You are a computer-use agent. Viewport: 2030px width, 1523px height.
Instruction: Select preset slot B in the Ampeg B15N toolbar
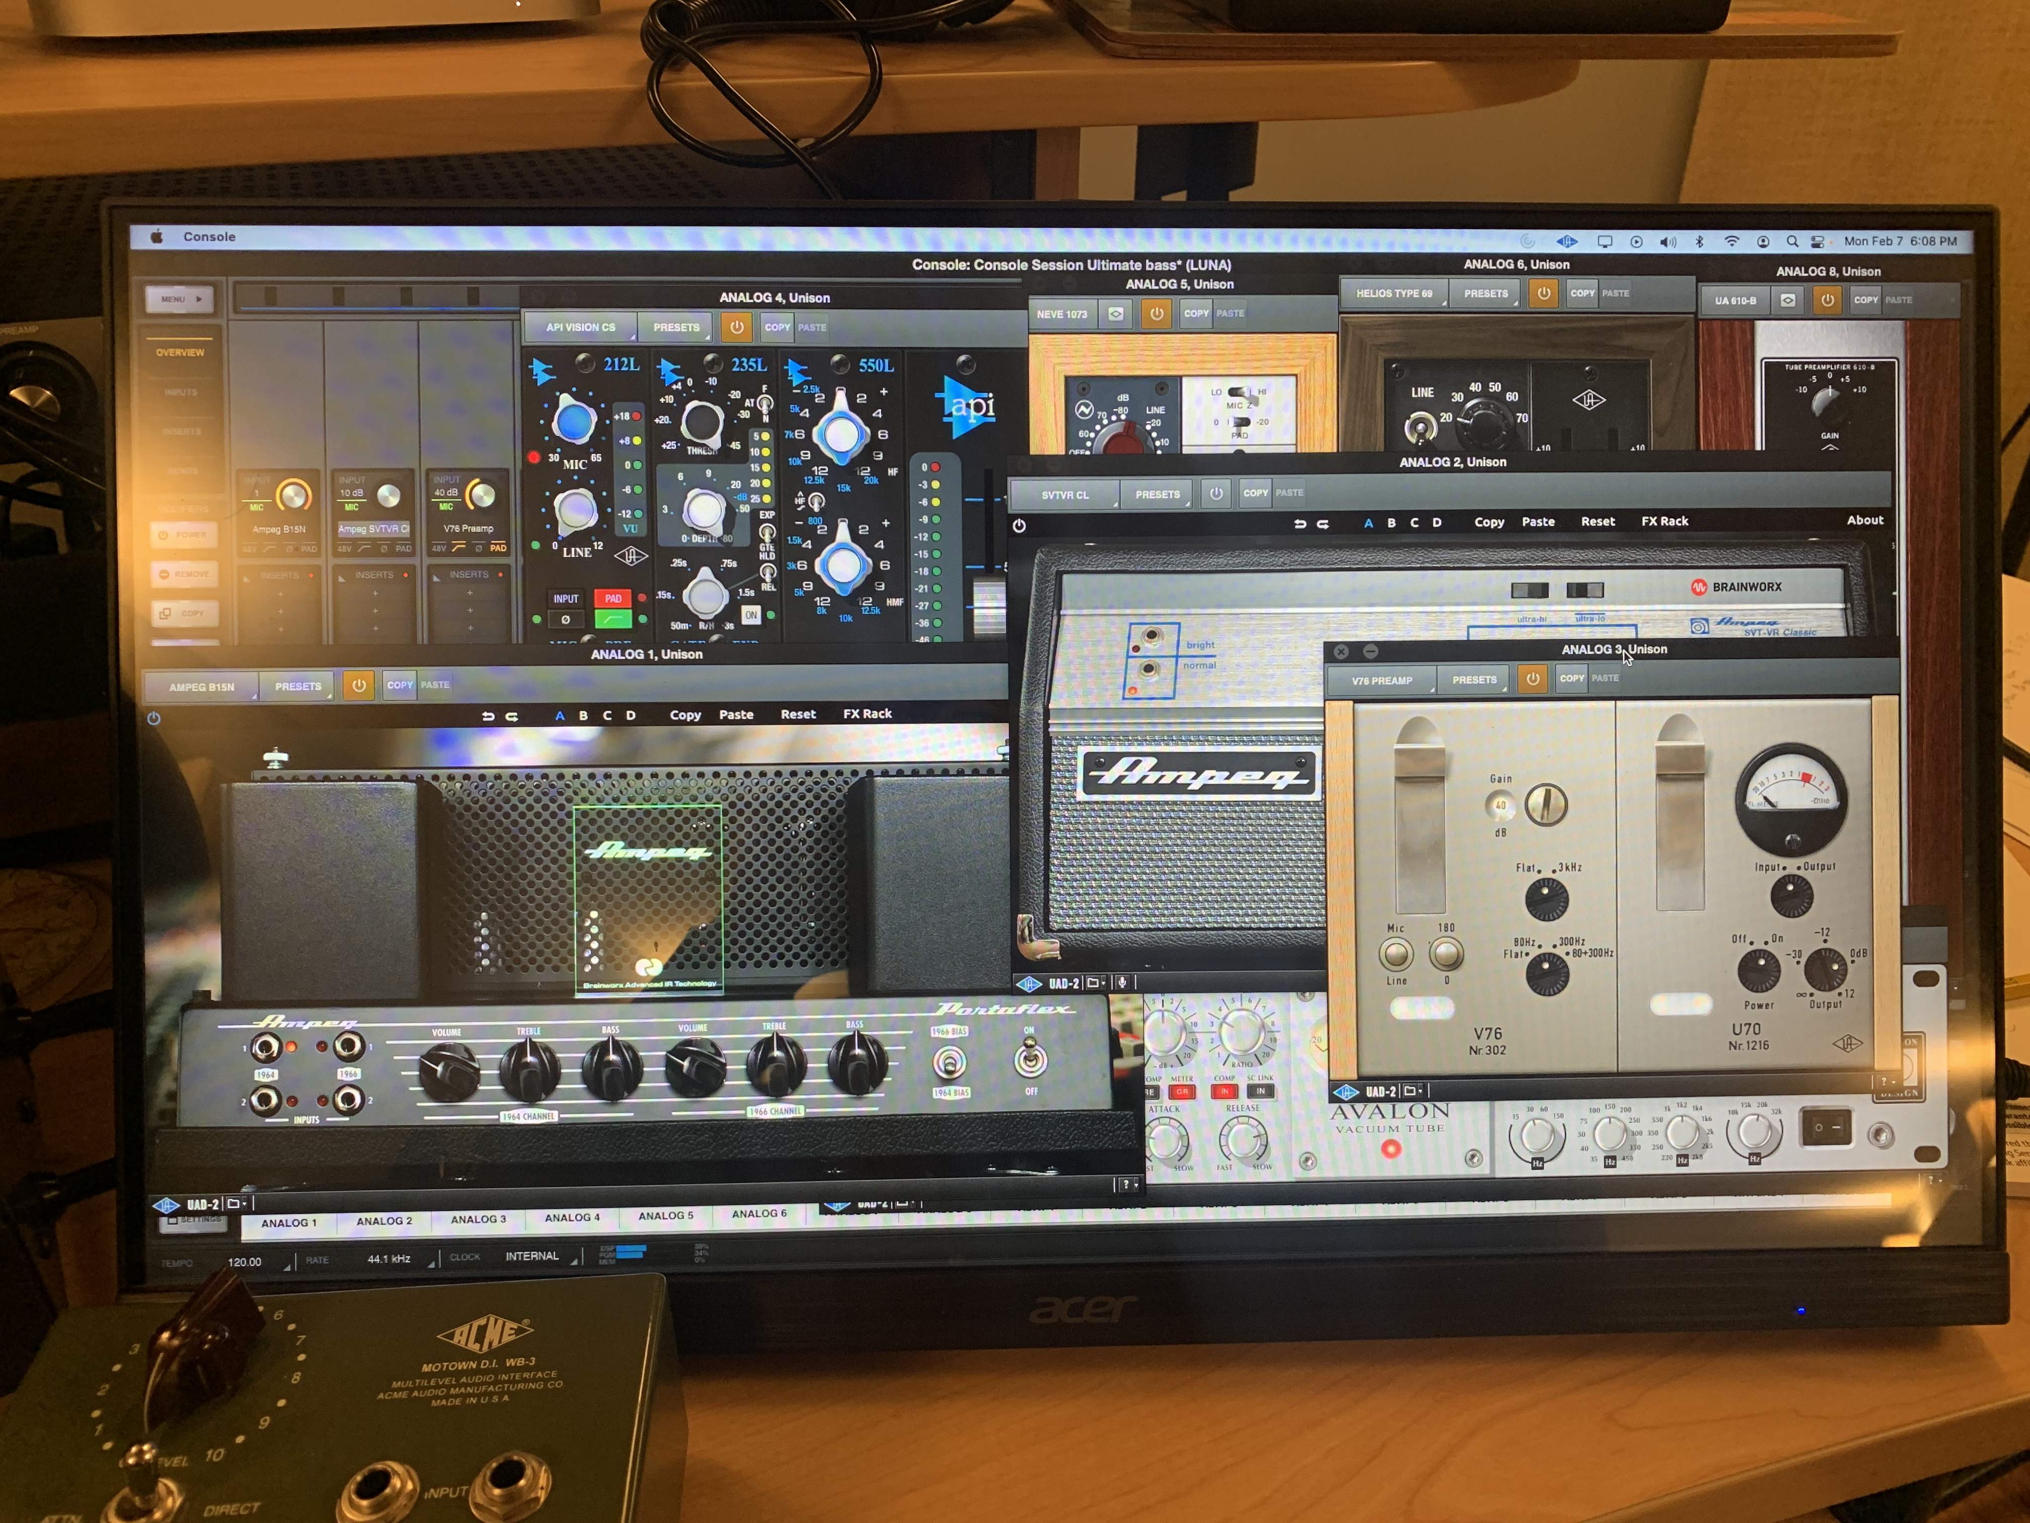point(584,716)
